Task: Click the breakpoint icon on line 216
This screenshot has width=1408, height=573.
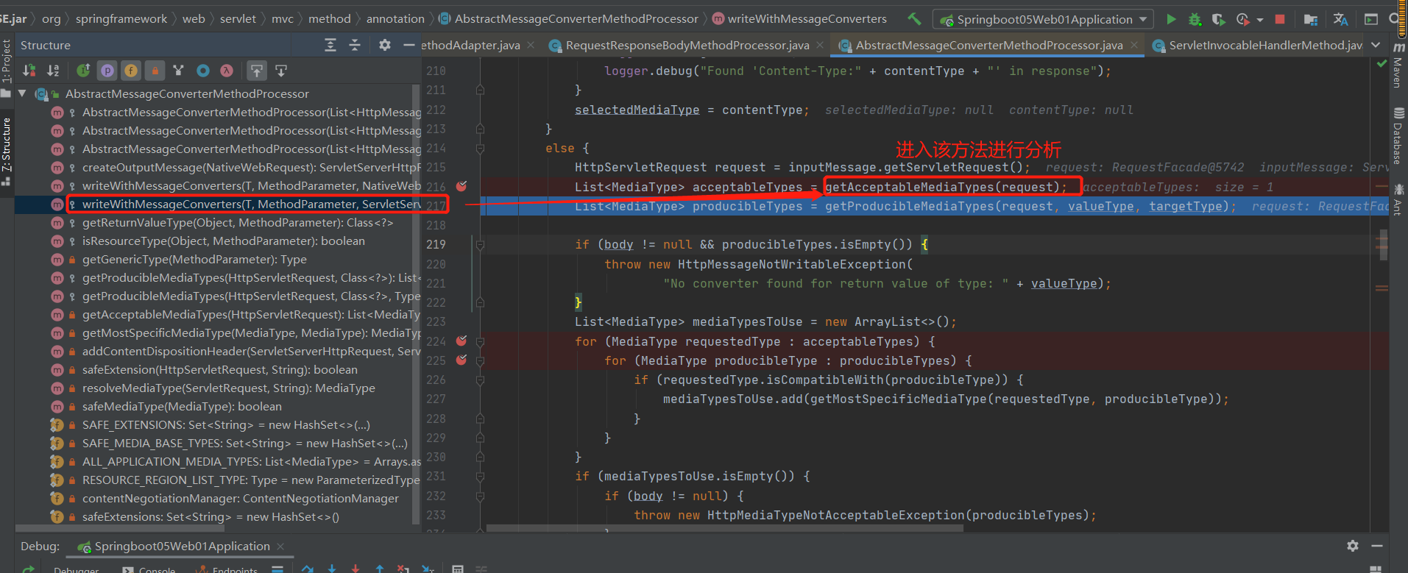Action: pos(461,186)
